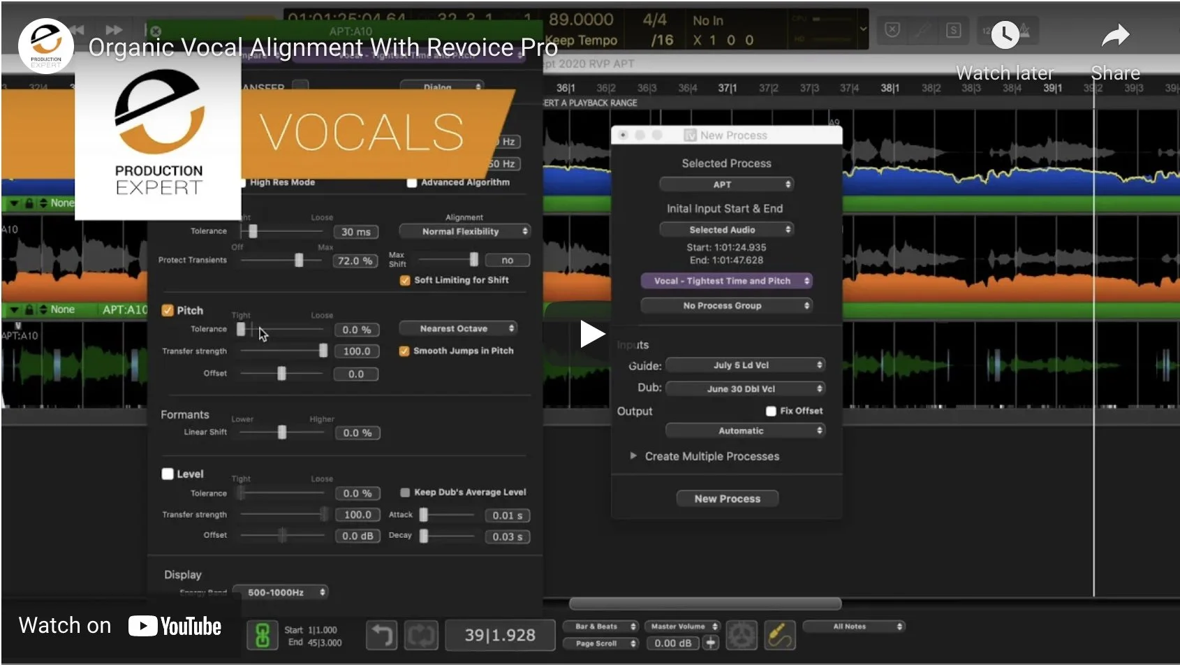1180x665 pixels.
Task: Toggle Smooth Jumps in Pitch
Action: (x=404, y=351)
